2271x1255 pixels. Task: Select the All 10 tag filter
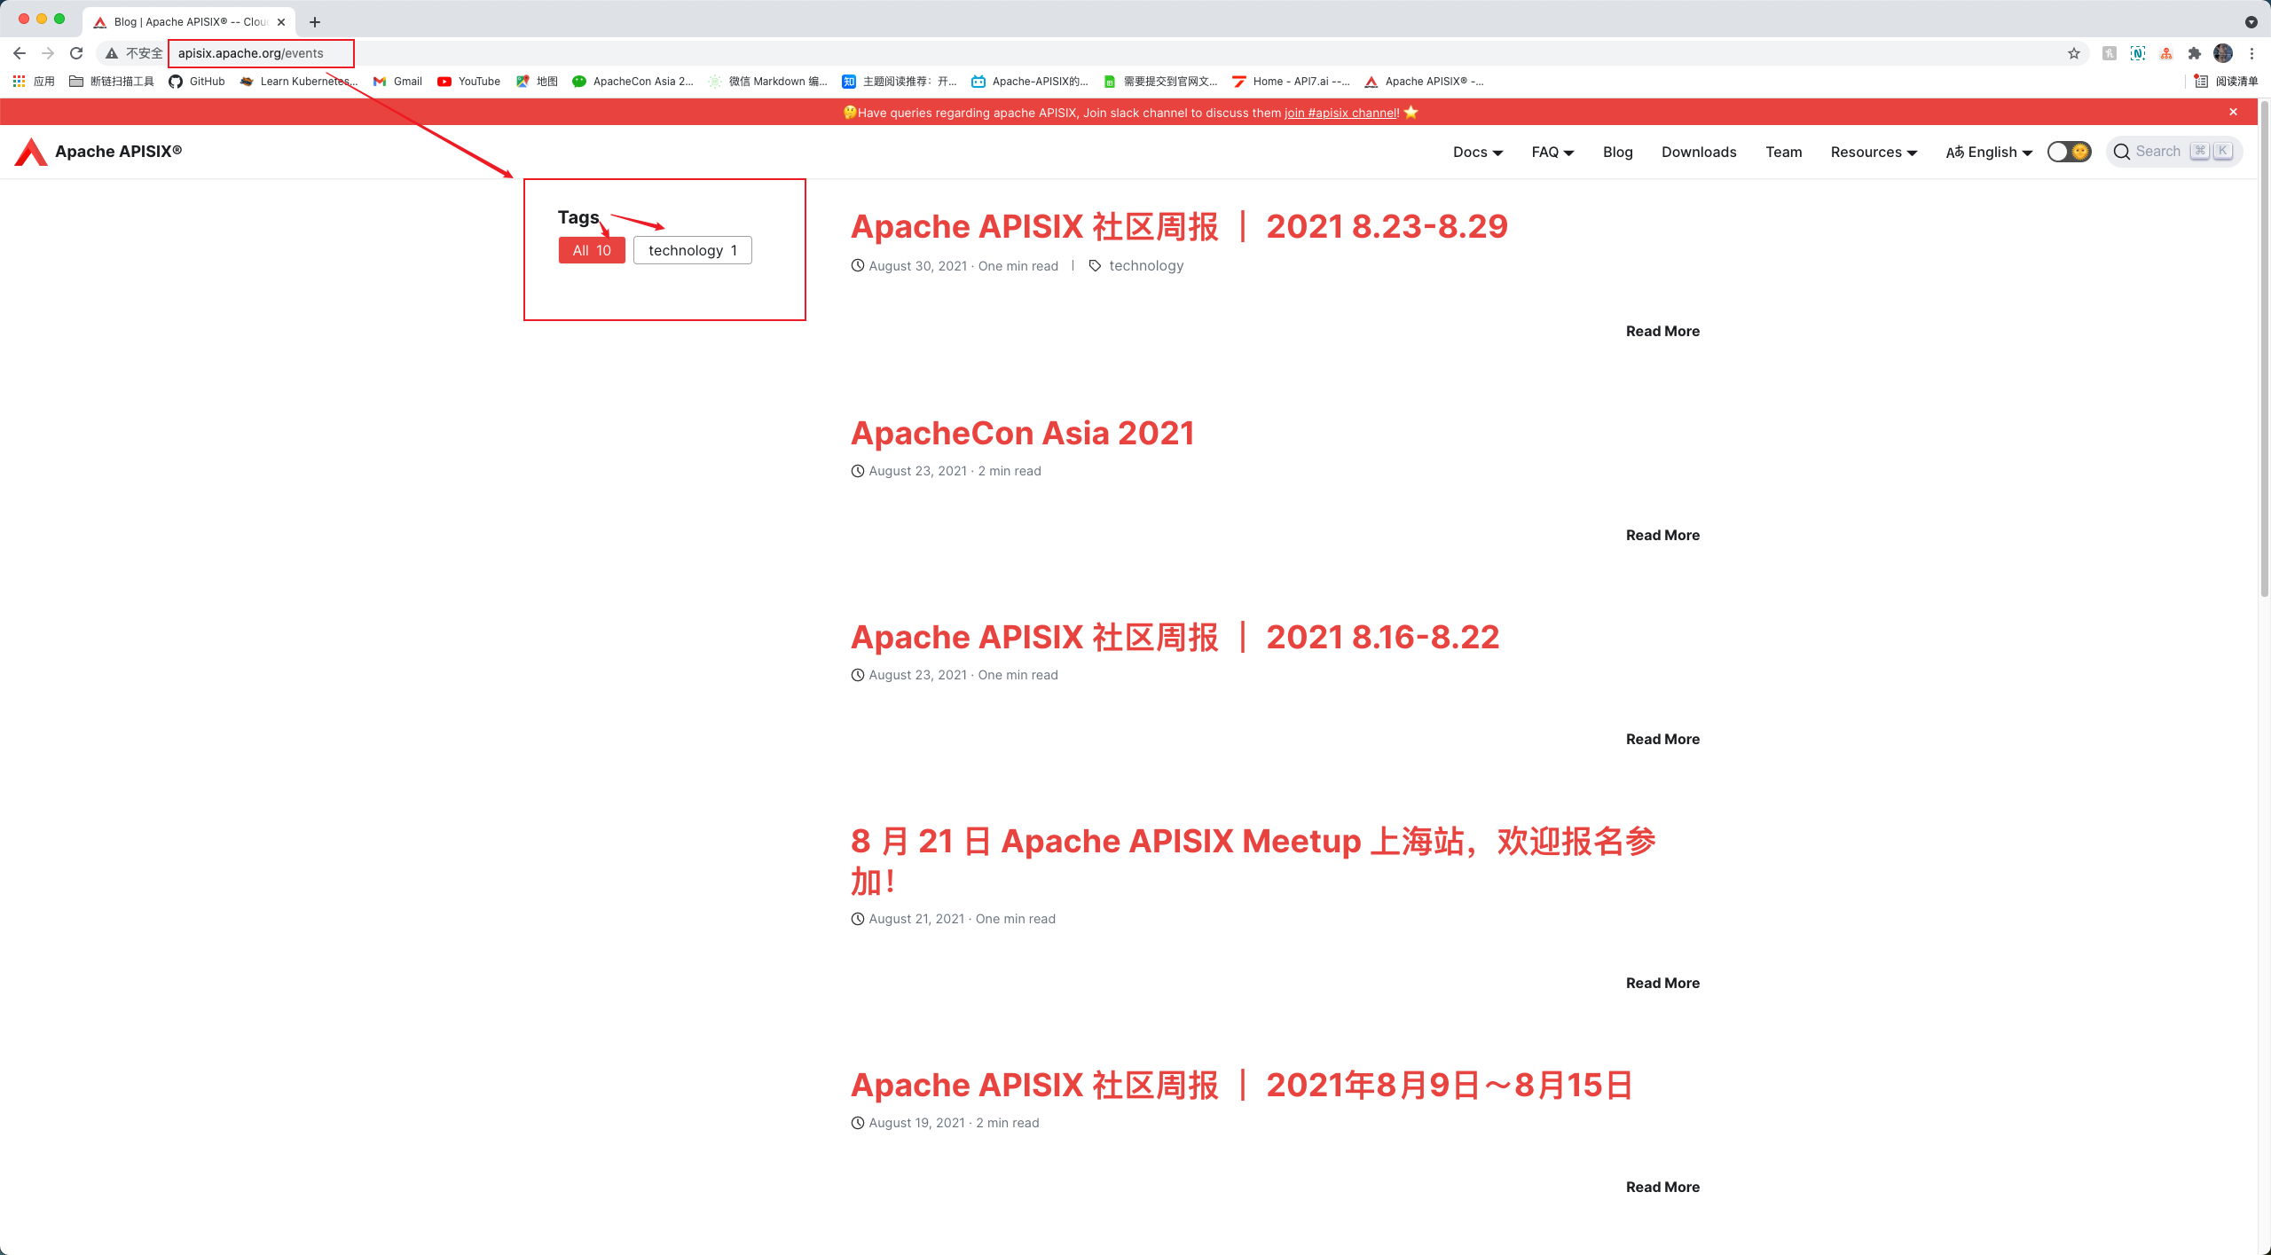[x=592, y=250]
